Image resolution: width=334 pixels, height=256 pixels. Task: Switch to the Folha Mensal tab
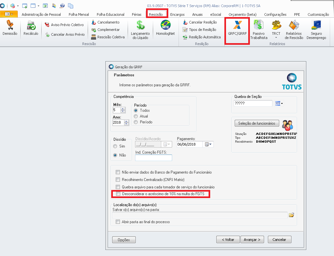pos(79,14)
